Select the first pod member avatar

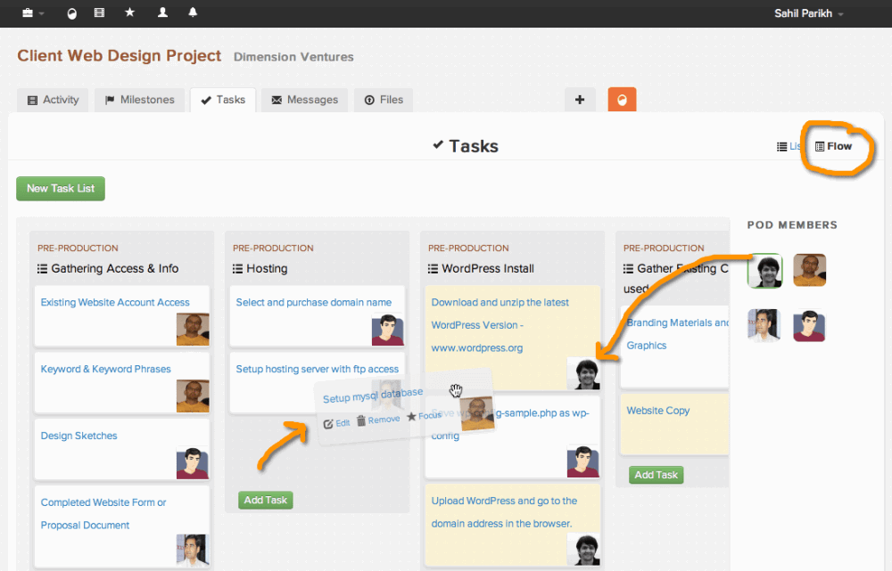[765, 271]
